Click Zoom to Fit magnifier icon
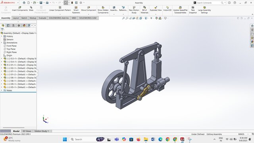Viewport: 254px width, 143px height. (123, 18)
